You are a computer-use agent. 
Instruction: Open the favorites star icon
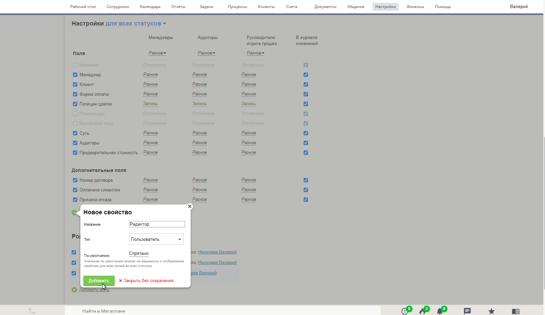point(492,311)
